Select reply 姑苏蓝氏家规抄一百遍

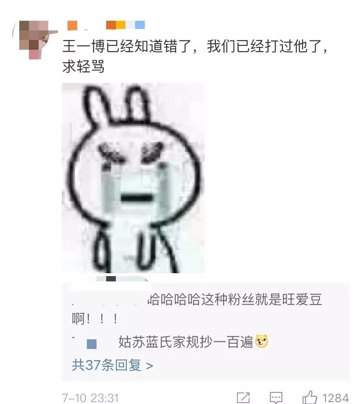tap(185, 342)
